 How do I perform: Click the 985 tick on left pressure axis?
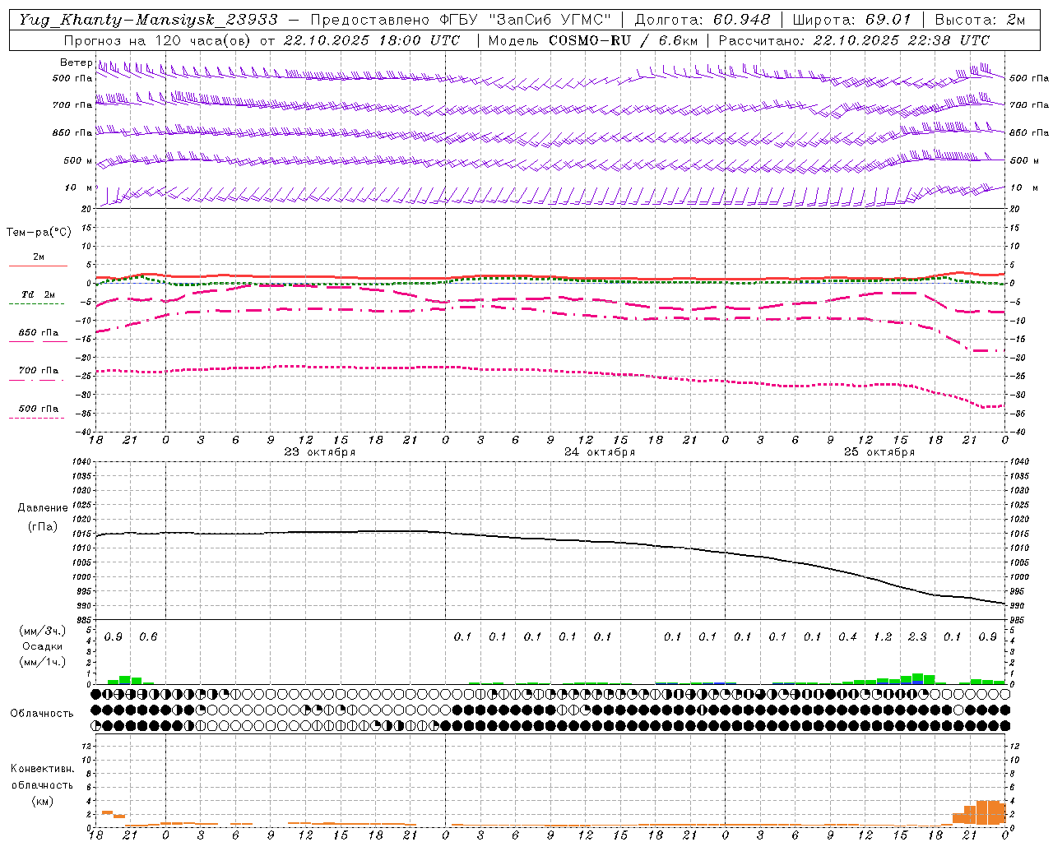pyautogui.click(x=86, y=620)
